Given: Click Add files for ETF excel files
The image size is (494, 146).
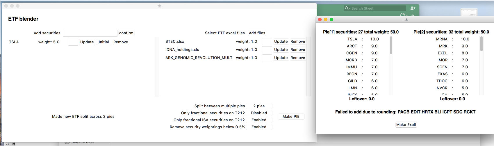Looking at the screenshot, I should click(x=257, y=33).
